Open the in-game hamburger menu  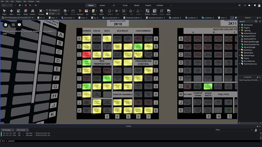[x=13, y=25]
